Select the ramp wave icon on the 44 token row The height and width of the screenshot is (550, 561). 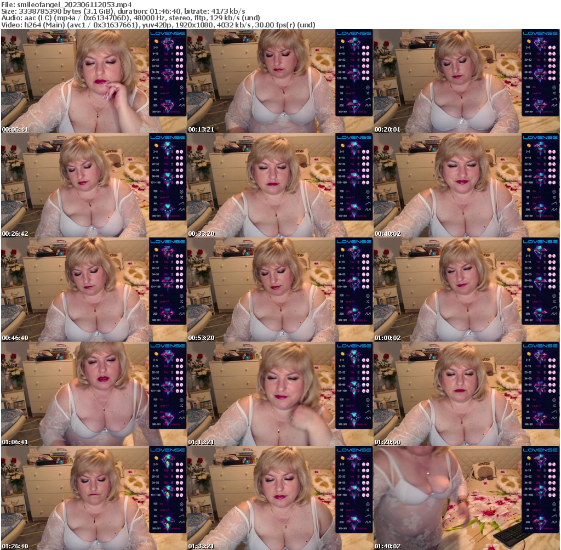click(x=181, y=99)
